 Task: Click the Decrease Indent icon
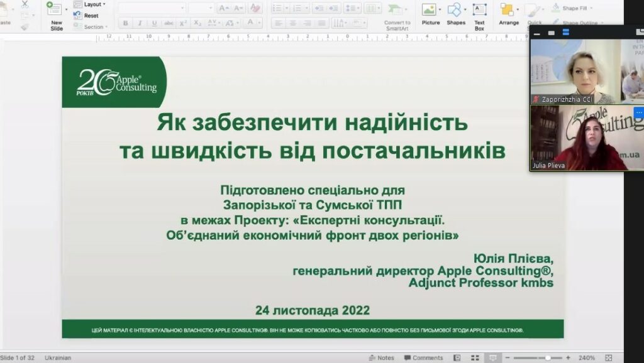(x=319, y=8)
